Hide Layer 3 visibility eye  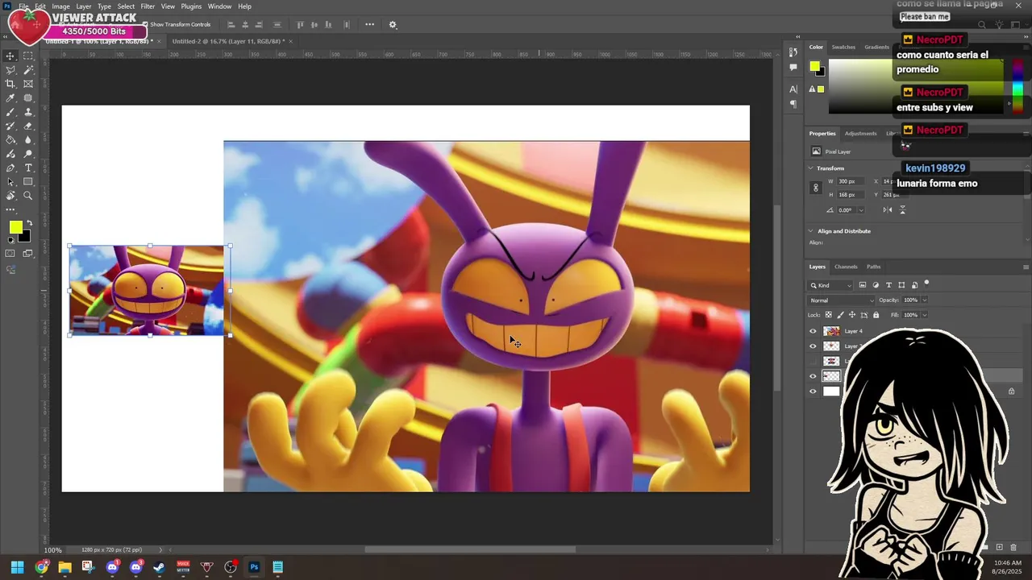point(813,346)
